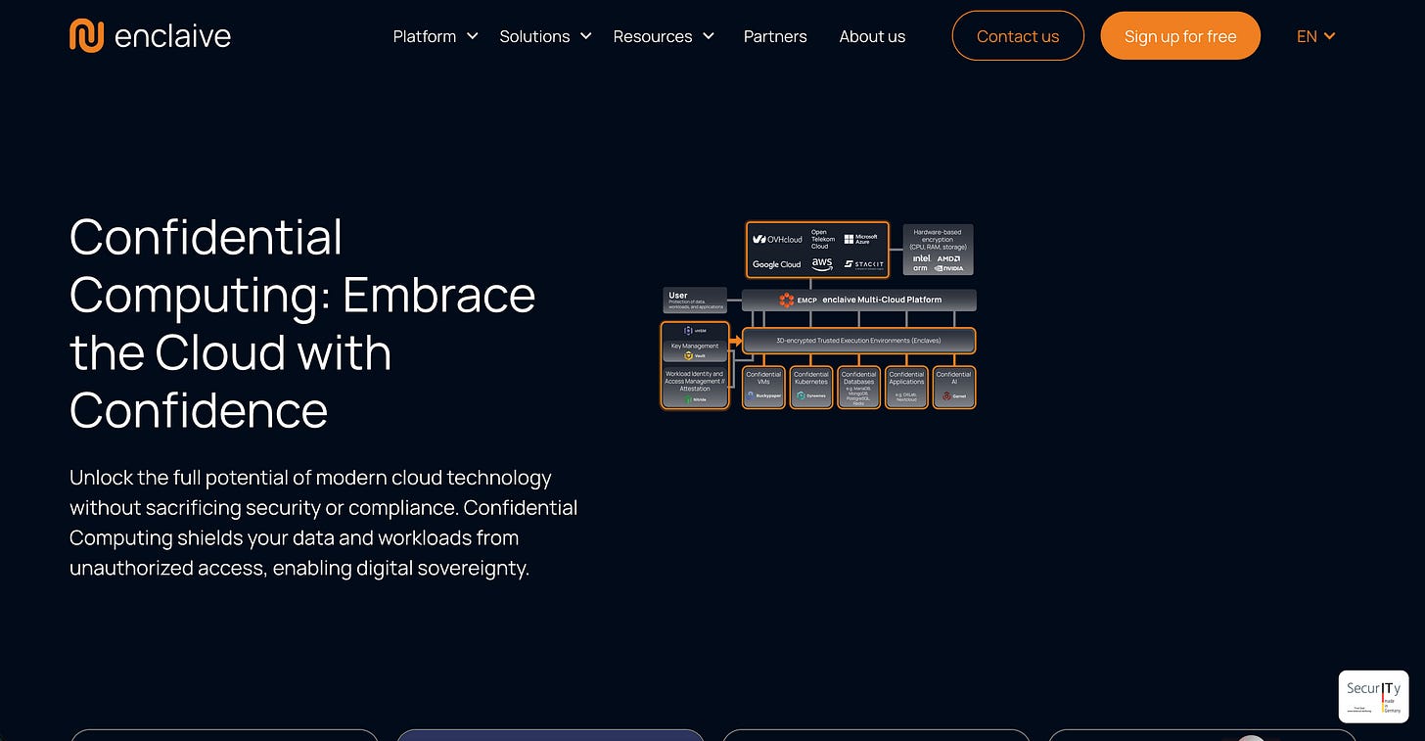Screen dimensions: 1425x741
Task: Click the Hardware-based encryption label
Action: 938,240
